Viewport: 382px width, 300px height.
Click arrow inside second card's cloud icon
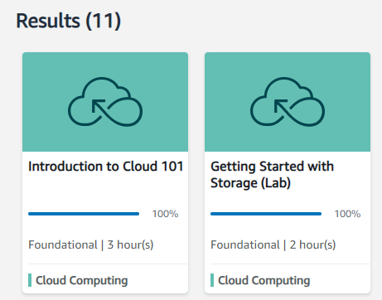(x=281, y=106)
